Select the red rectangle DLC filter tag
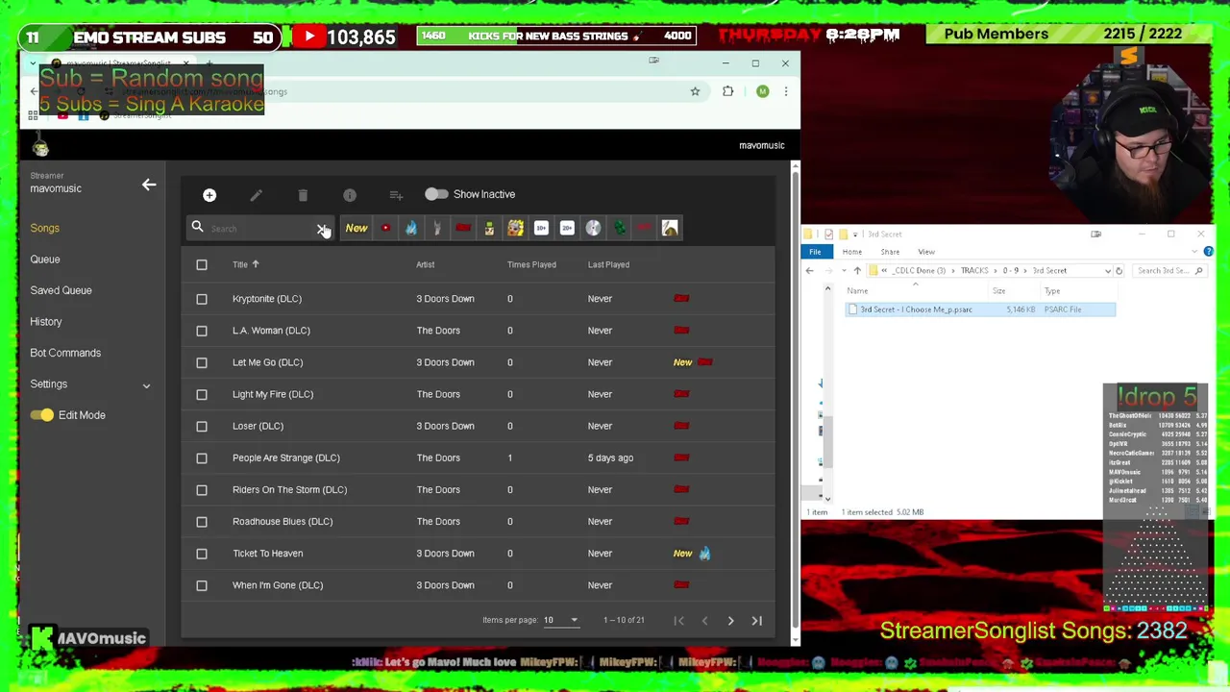Viewport: 1230px width, 692px height. [x=463, y=228]
